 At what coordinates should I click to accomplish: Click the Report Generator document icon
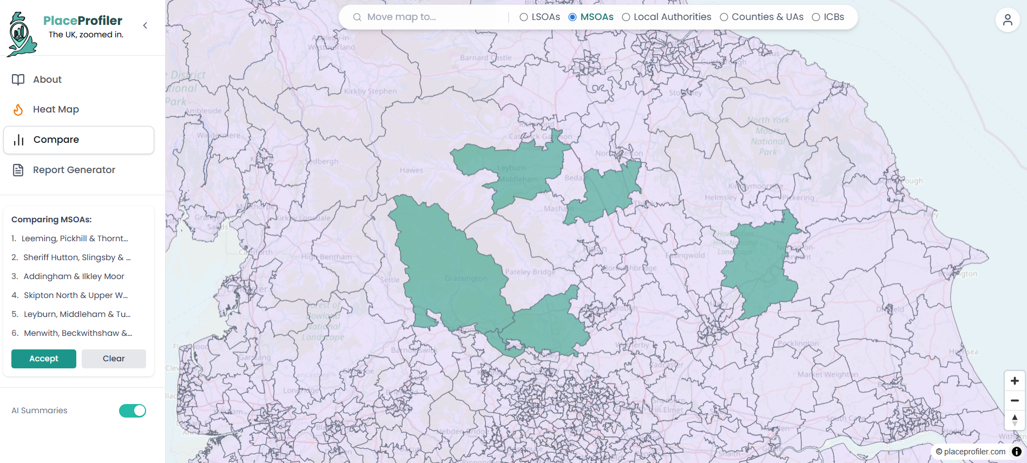tap(18, 170)
